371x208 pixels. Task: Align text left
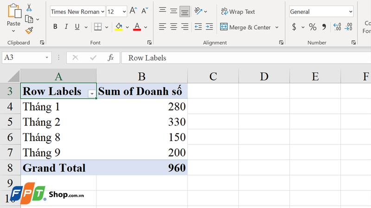click(x=162, y=27)
